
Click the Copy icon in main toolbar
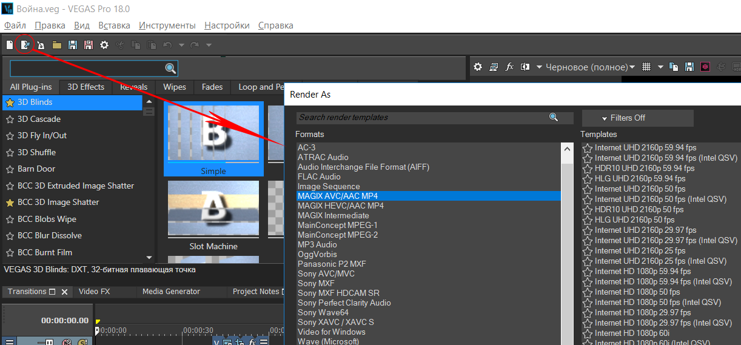point(136,45)
